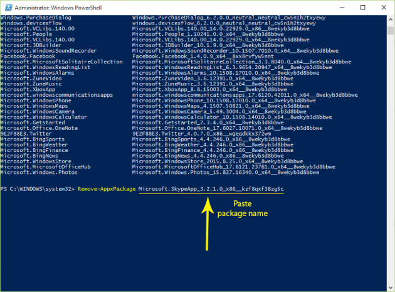Click the Remove-AppxPackage command text
This screenshot has width=395, height=292.
(107, 189)
